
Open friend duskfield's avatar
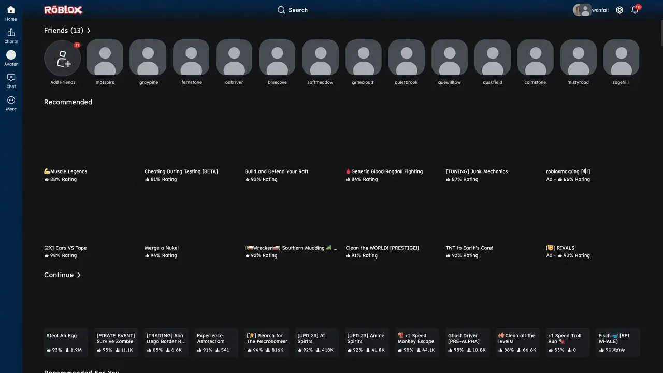tap(492, 59)
